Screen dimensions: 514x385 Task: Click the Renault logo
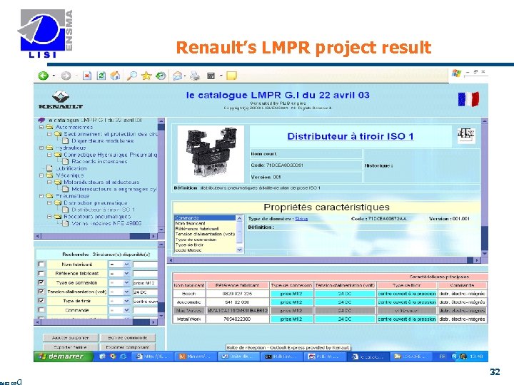[x=61, y=100]
